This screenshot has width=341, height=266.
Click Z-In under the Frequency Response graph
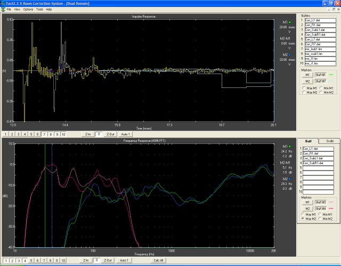point(86,260)
